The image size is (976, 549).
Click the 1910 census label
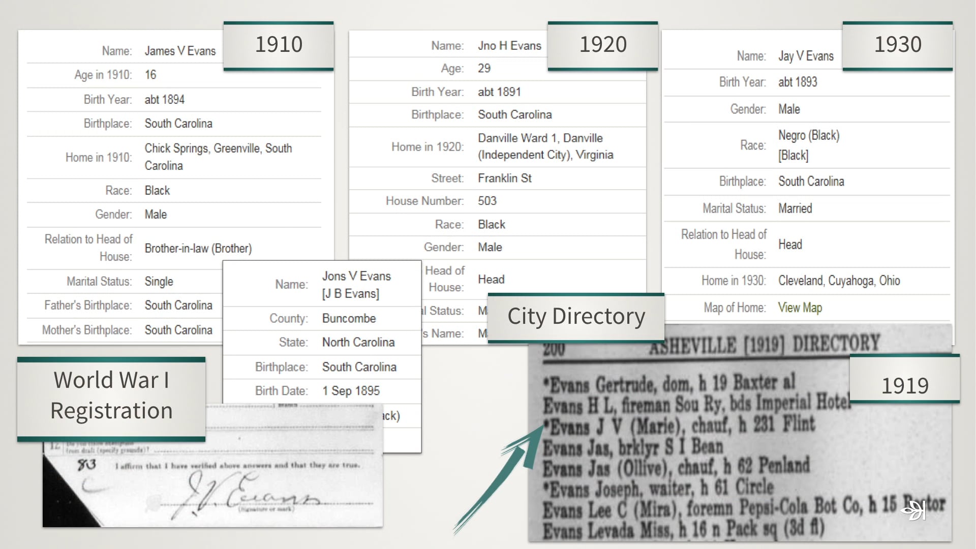279,45
